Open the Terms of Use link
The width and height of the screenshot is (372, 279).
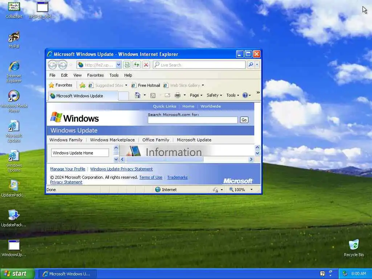coord(151,177)
